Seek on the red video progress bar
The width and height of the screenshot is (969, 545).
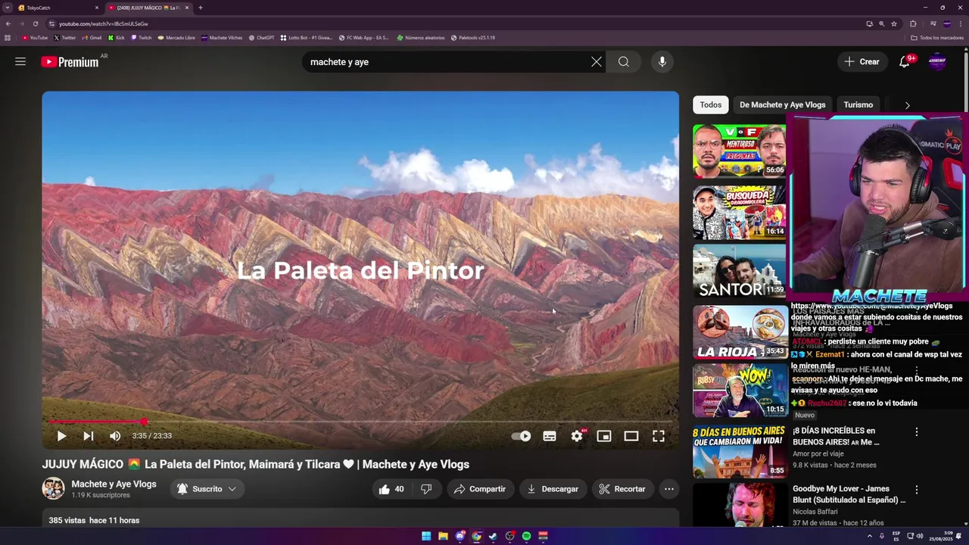click(x=360, y=422)
